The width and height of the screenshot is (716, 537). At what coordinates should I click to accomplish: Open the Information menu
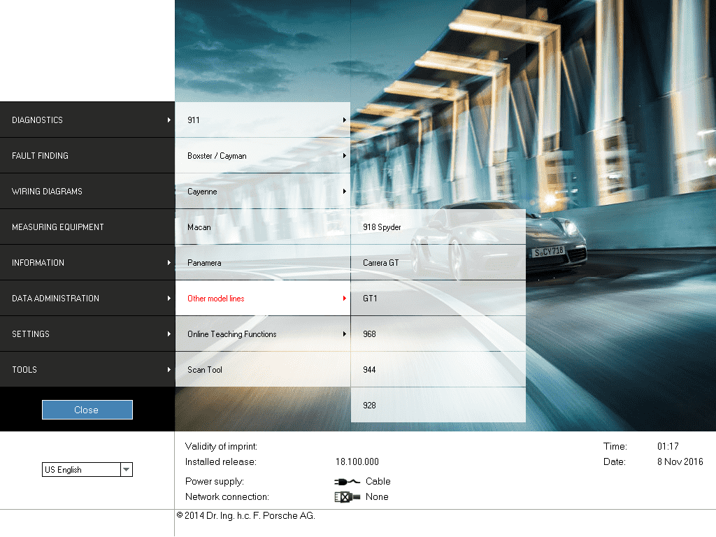[x=87, y=263]
